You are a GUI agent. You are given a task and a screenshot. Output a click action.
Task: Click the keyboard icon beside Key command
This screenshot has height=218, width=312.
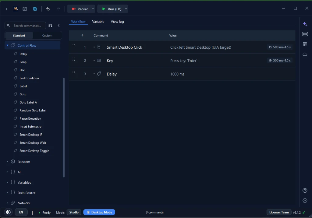click(99, 60)
